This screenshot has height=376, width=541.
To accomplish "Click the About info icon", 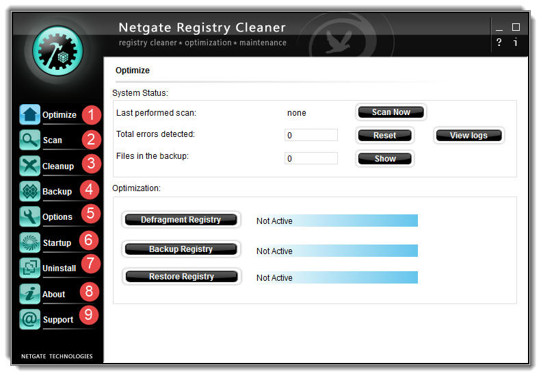I will click(x=29, y=294).
